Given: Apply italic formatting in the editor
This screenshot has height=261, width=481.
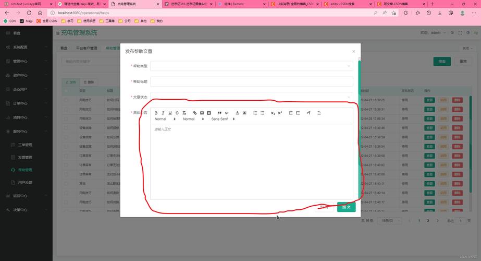Looking at the screenshot, I should [x=163, y=113].
